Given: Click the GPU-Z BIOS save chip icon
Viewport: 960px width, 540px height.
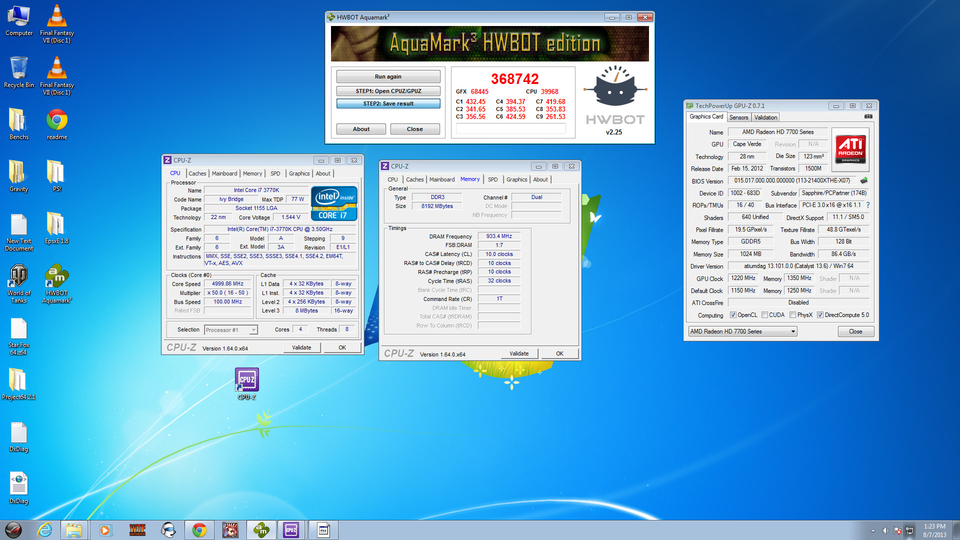Looking at the screenshot, I should click(864, 180).
